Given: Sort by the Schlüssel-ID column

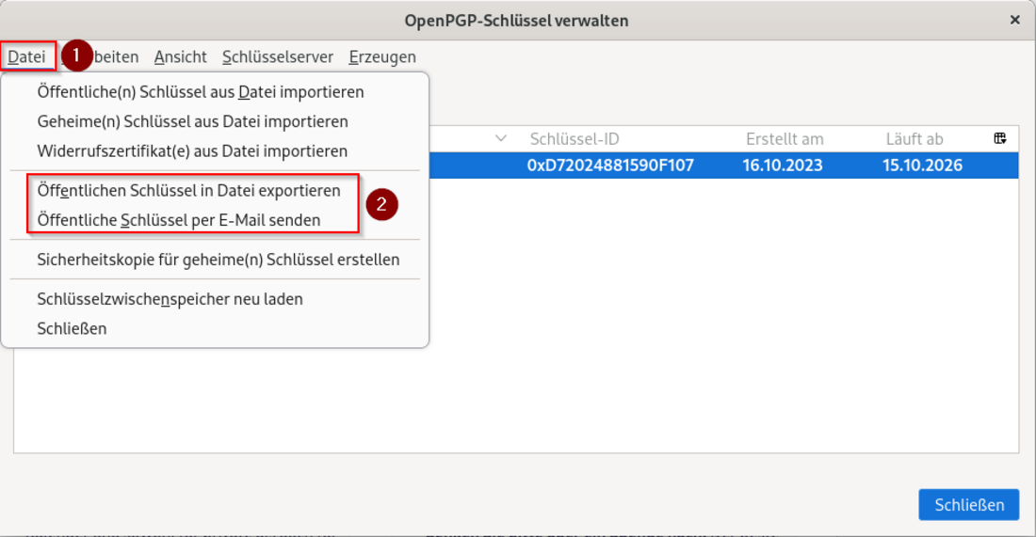Looking at the screenshot, I should coord(575,139).
